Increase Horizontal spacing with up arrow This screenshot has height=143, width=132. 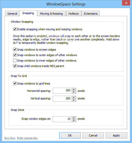[x=74, y=89]
